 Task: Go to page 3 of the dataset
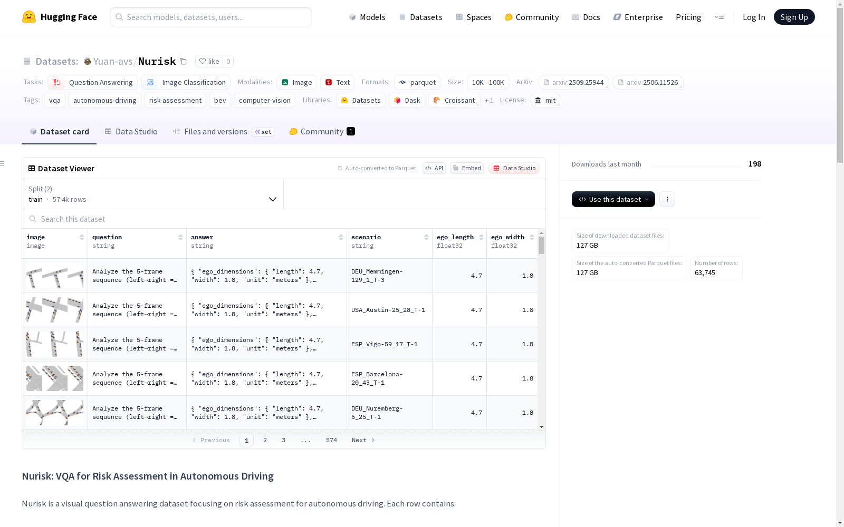pyautogui.click(x=283, y=440)
